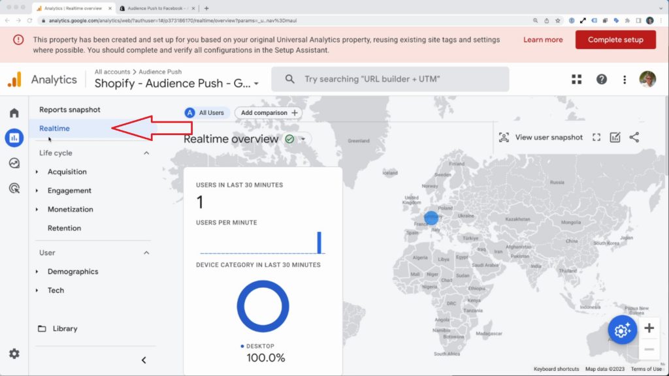669x376 pixels.
Task: Open the Home icon in left rail
Action: (x=14, y=112)
